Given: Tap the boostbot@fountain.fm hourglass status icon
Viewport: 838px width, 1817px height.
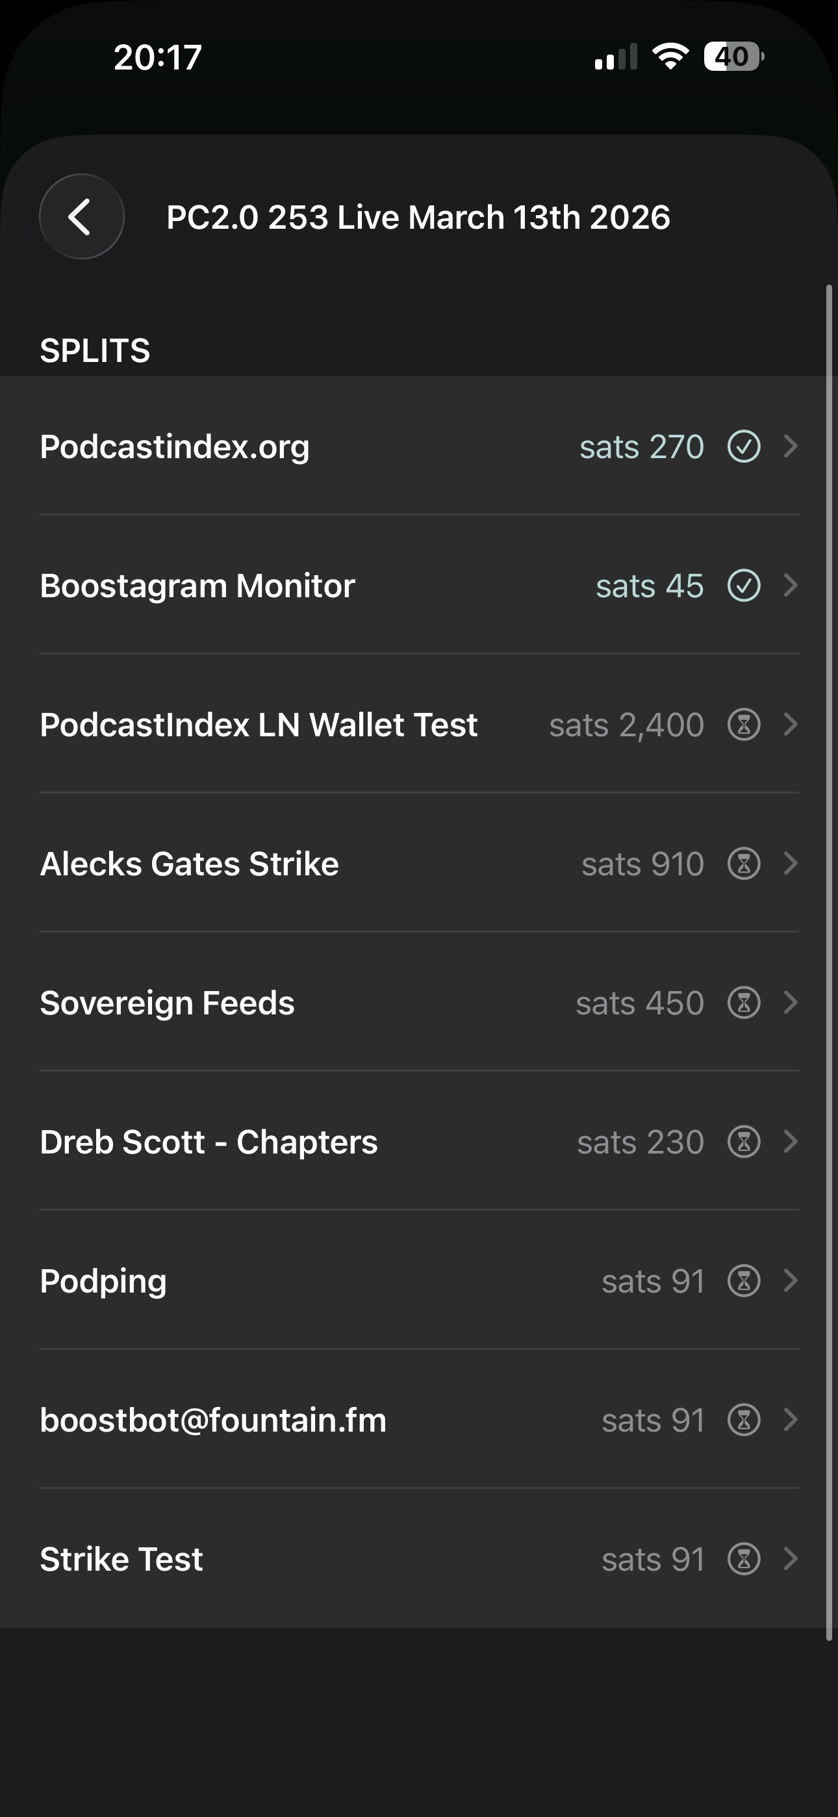Looking at the screenshot, I should (x=743, y=1419).
